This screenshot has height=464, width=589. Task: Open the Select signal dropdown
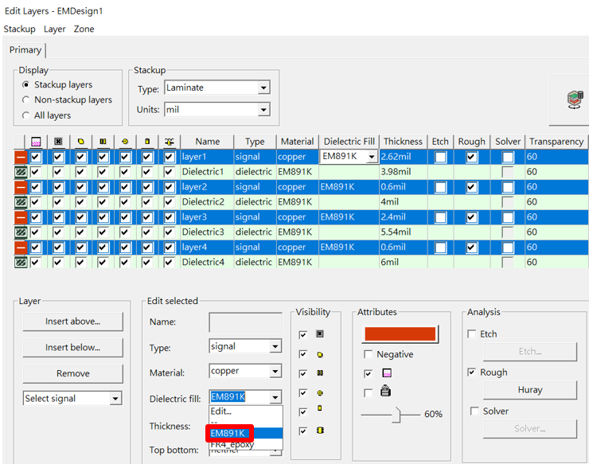115,398
